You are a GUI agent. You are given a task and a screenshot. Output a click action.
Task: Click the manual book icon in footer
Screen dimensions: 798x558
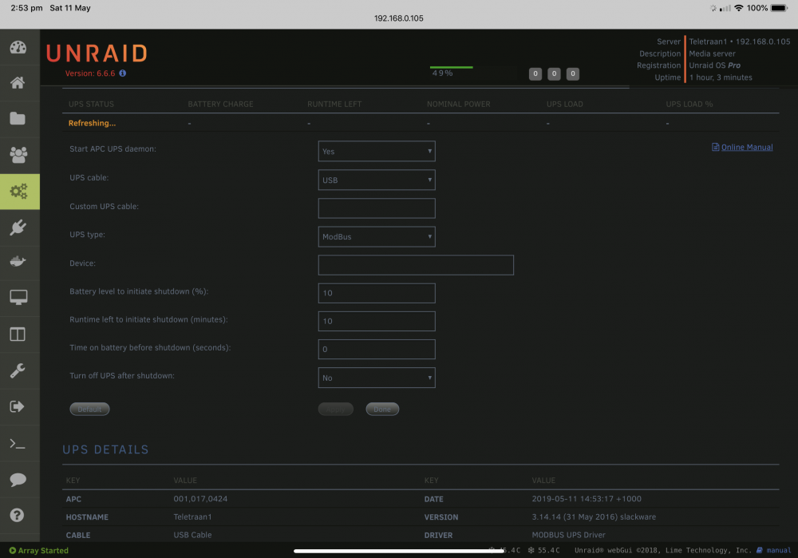(760, 550)
